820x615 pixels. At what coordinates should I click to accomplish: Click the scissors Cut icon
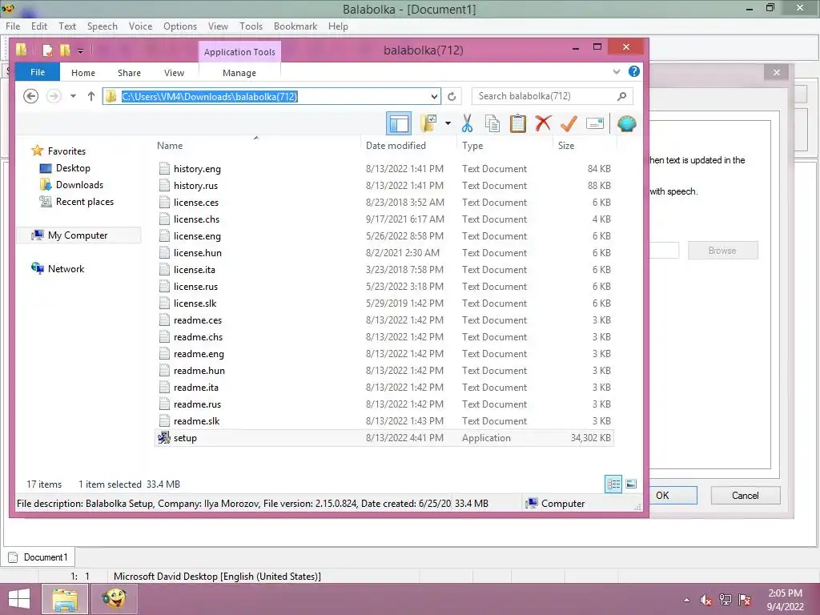(467, 123)
